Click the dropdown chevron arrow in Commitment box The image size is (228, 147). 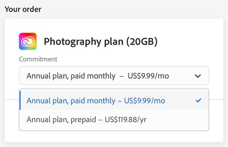(198, 76)
